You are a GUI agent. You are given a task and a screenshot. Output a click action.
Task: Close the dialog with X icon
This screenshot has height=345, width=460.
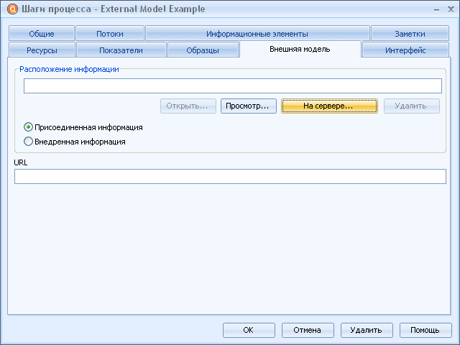click(451, 9)
